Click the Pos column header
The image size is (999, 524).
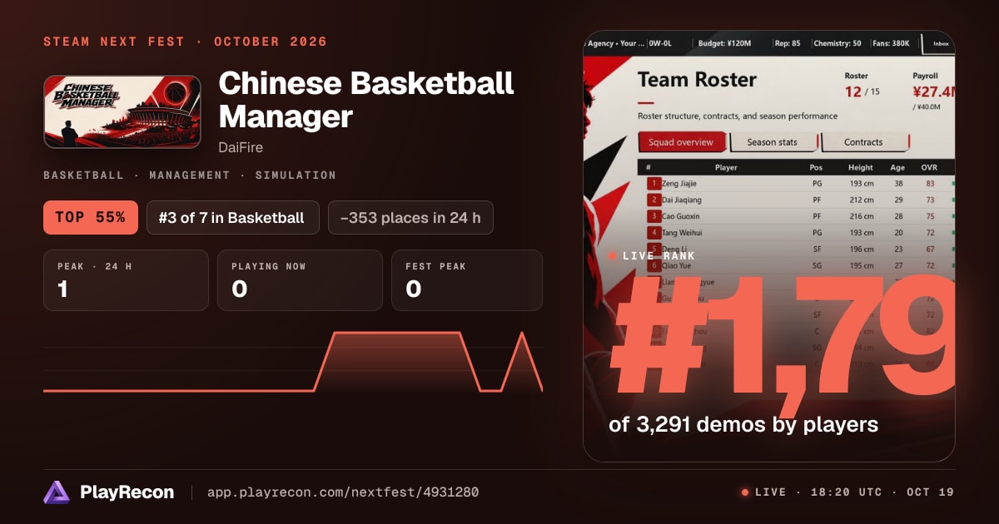[816, 167]
